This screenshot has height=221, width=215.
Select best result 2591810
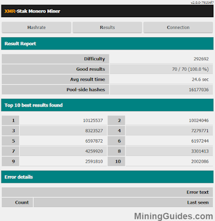tap(94, 161)
